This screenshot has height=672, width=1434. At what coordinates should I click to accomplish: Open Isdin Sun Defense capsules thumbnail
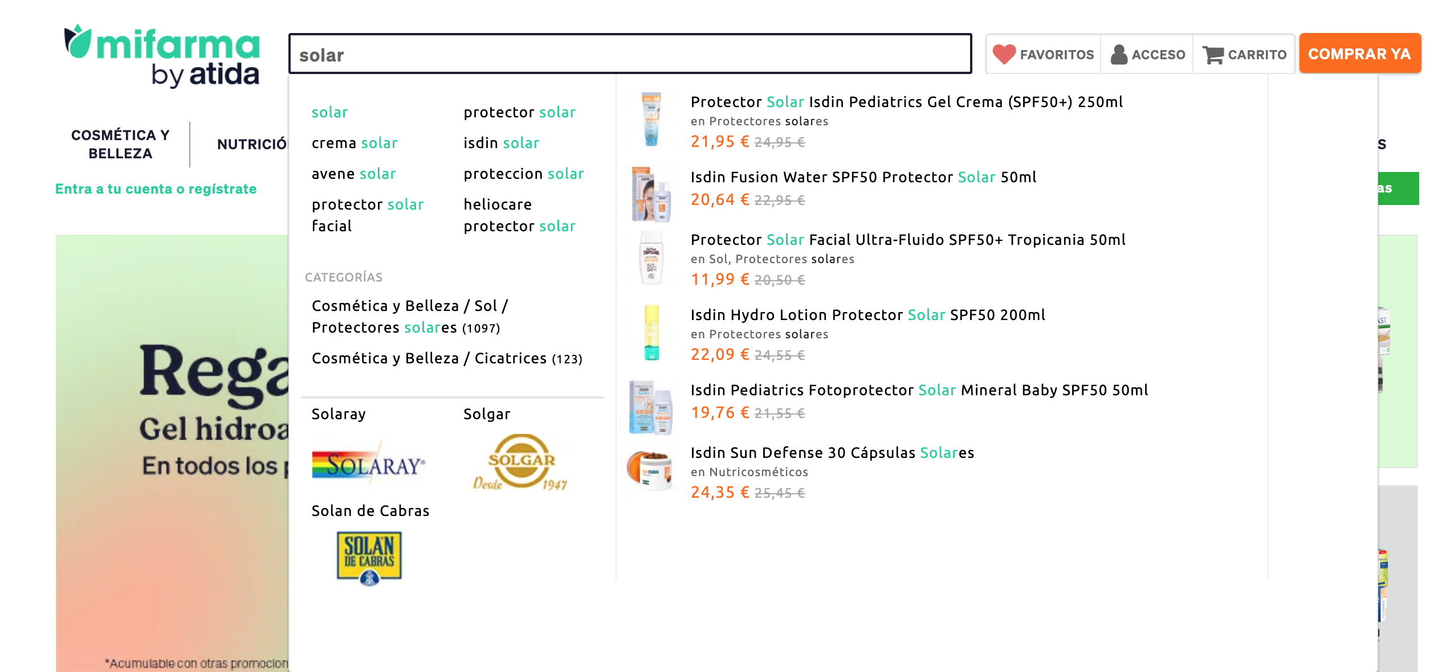click(651, 472)
